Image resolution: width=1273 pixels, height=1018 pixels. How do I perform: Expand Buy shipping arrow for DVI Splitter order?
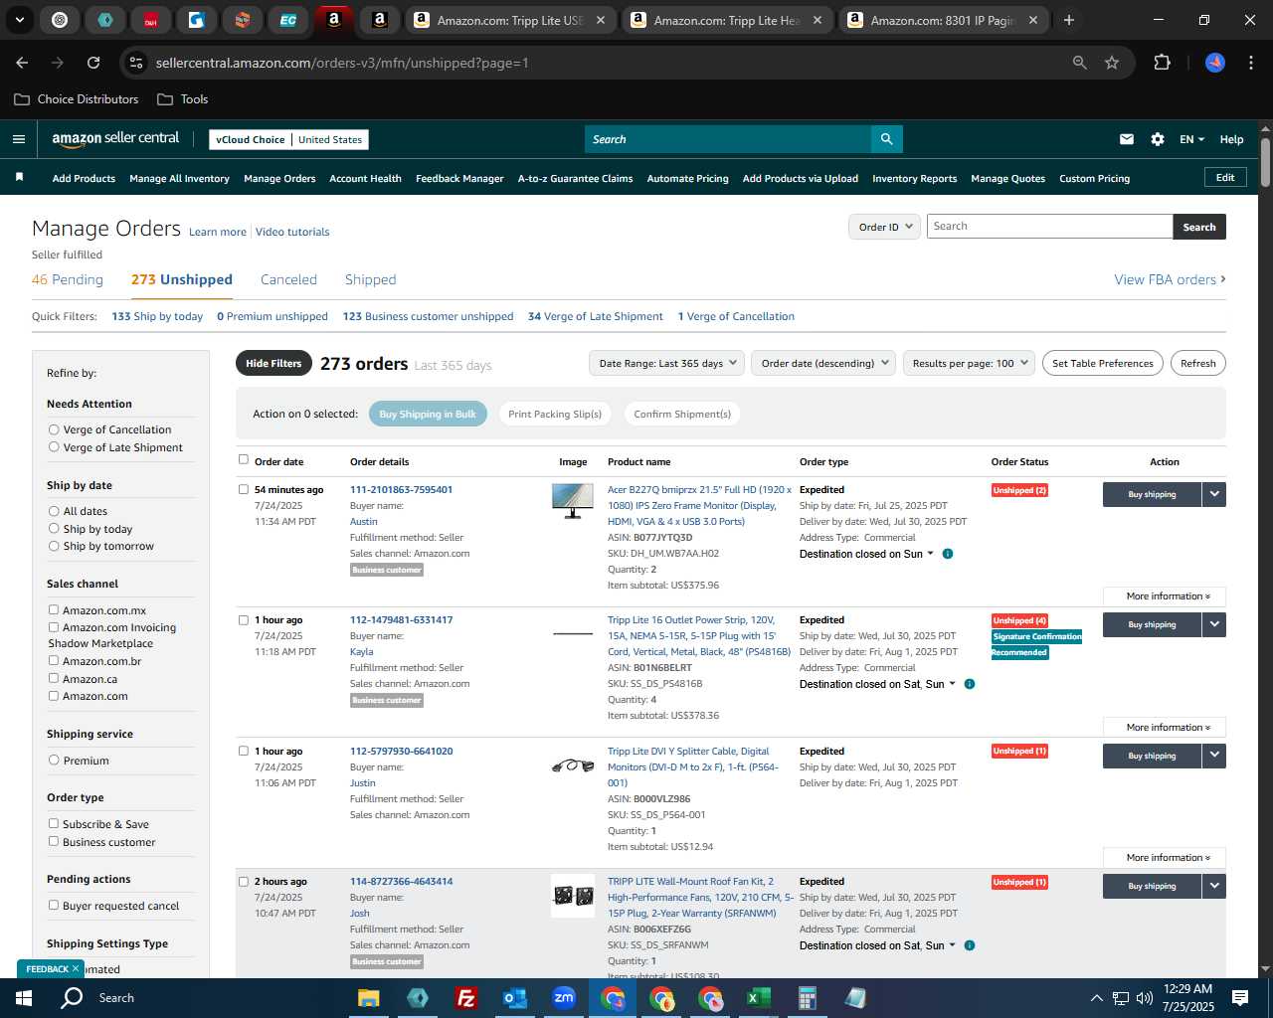tap(1213, 756)
